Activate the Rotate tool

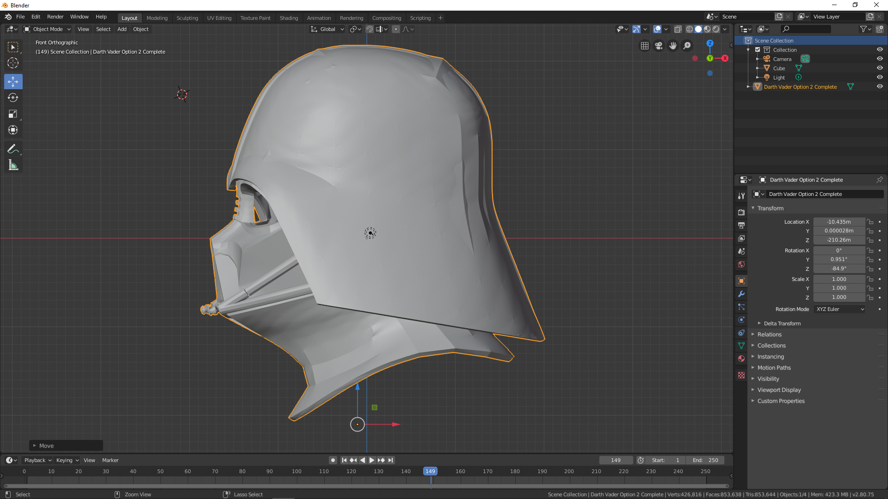[13, 97]
